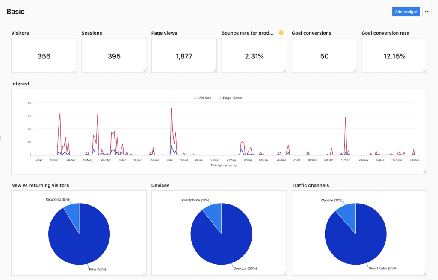438x280 pixels.
Task: Click the 11/Nov date label on the axis
Action: click(345, 160)
